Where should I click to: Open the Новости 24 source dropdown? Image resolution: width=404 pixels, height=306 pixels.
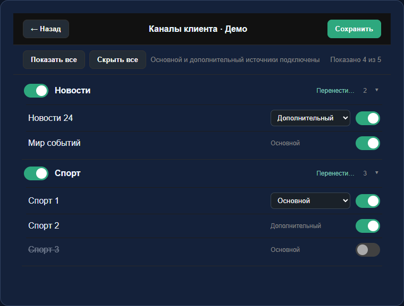(x=310, y=118)
